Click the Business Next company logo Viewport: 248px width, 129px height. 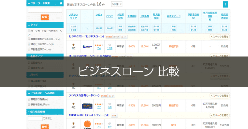(87, 47)
